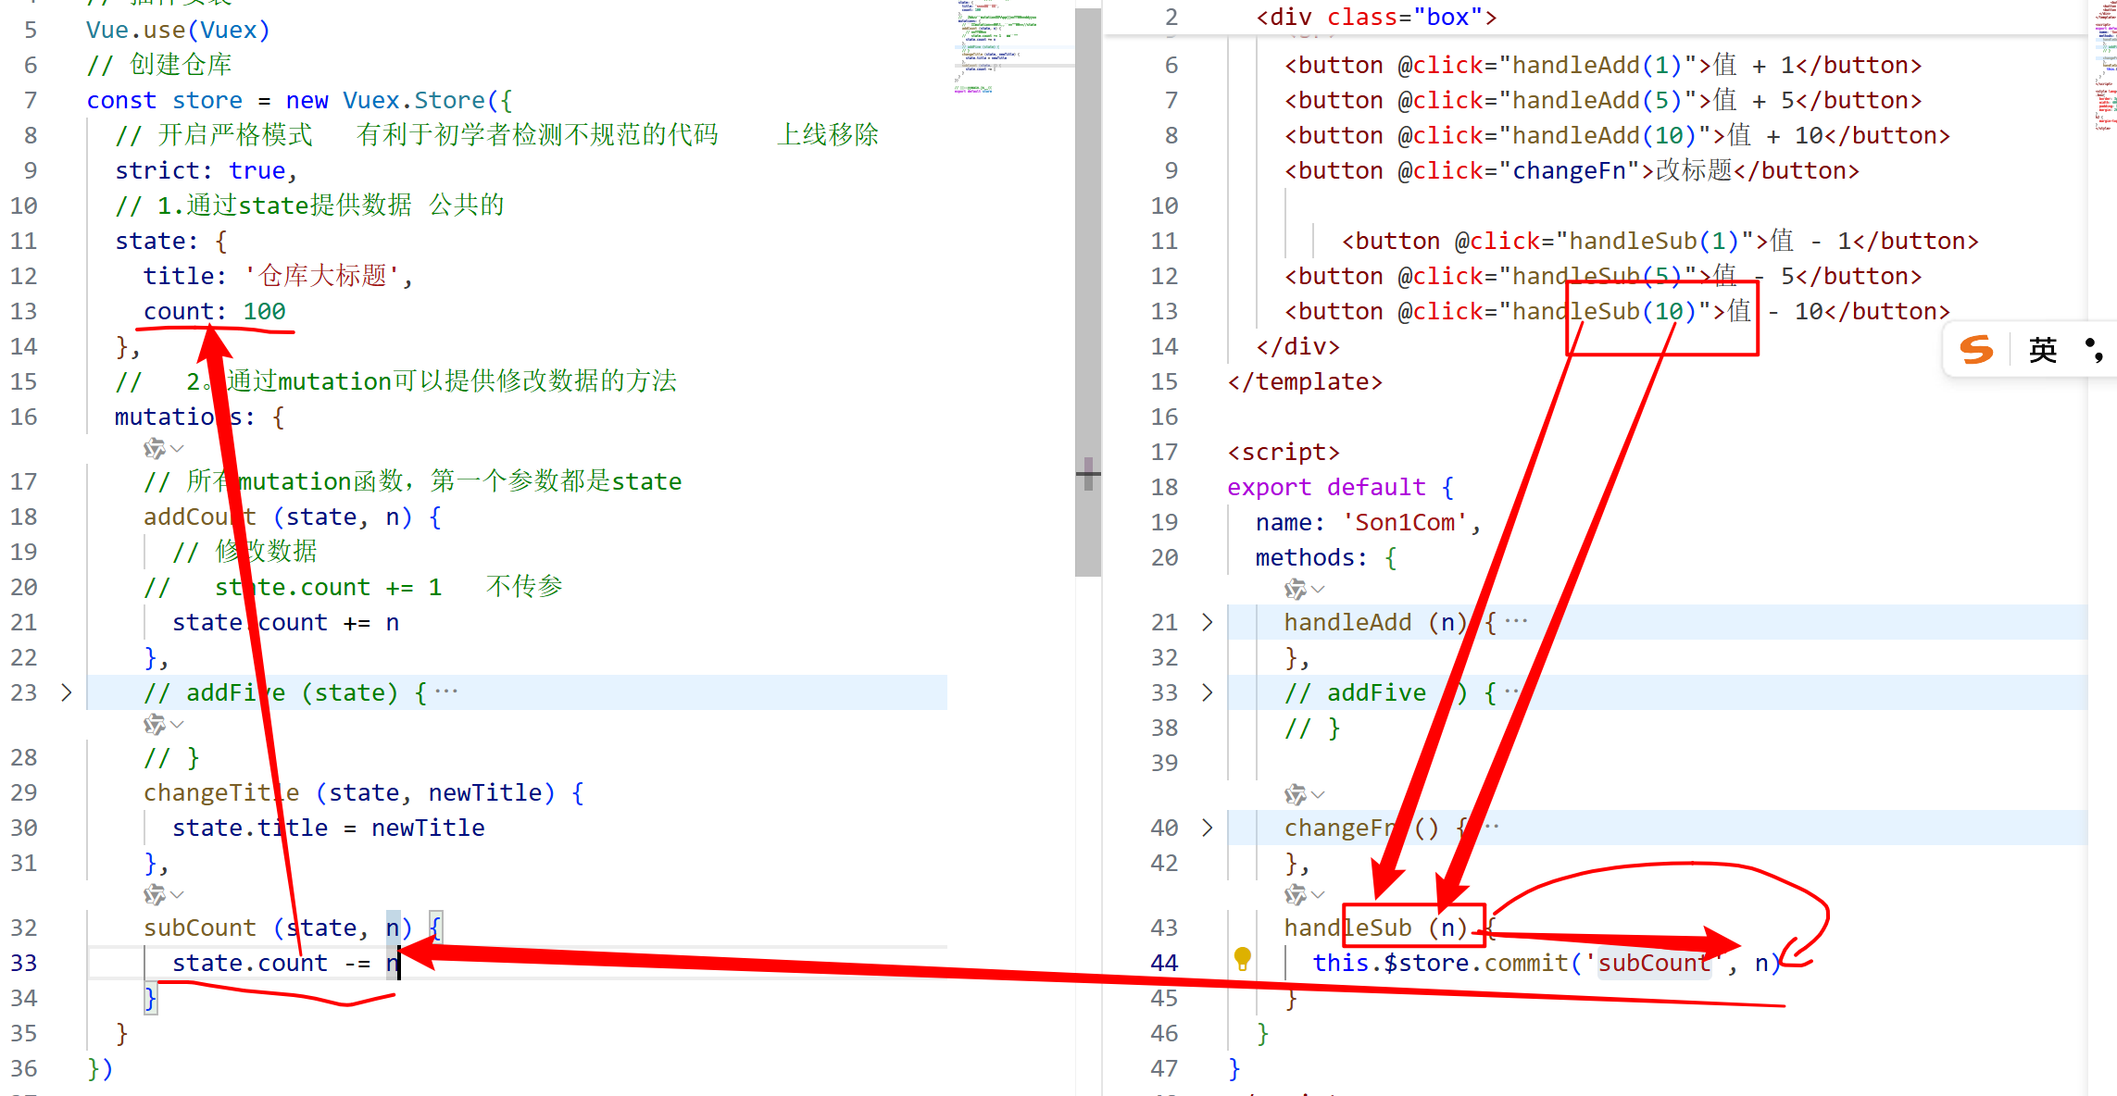
Task: Expand the folded addFive comment on line 33
Action: coord(1207,692)
